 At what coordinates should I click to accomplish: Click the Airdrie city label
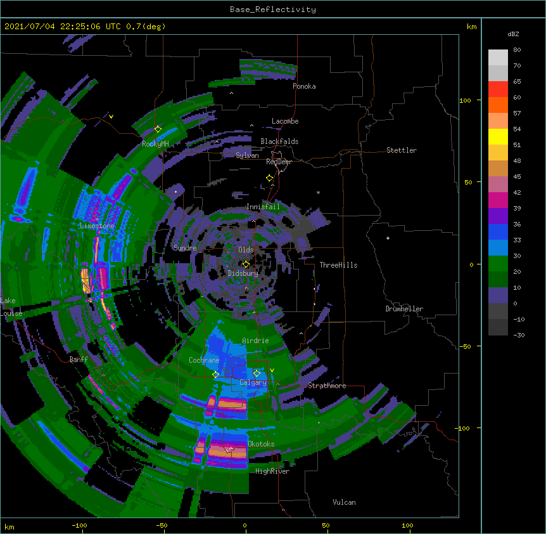pyautogui.click(x=255, y=341)
